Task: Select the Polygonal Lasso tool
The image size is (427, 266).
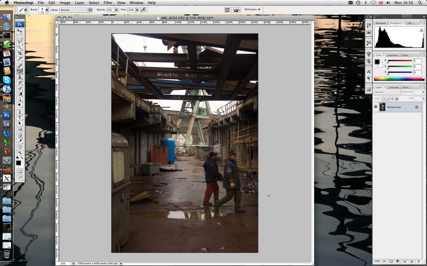Action: click(x=20, y=42)
